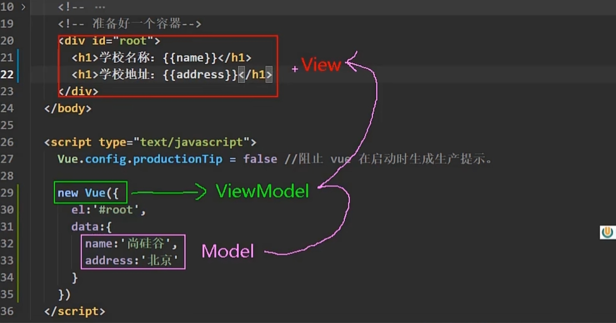Screen dimensions: 616x323
Task: Select the closing </body> tag
Action: (x=67, y=108)
